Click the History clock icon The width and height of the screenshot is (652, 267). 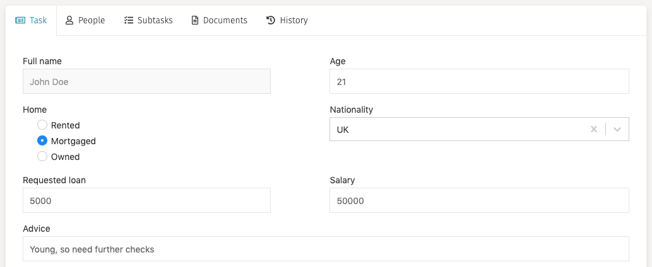coord(271,20)
